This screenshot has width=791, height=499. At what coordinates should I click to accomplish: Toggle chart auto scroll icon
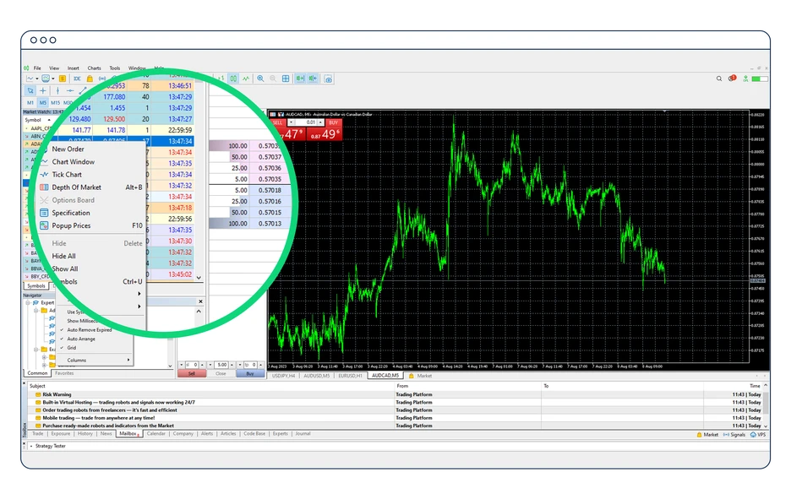tap(300, 79)
